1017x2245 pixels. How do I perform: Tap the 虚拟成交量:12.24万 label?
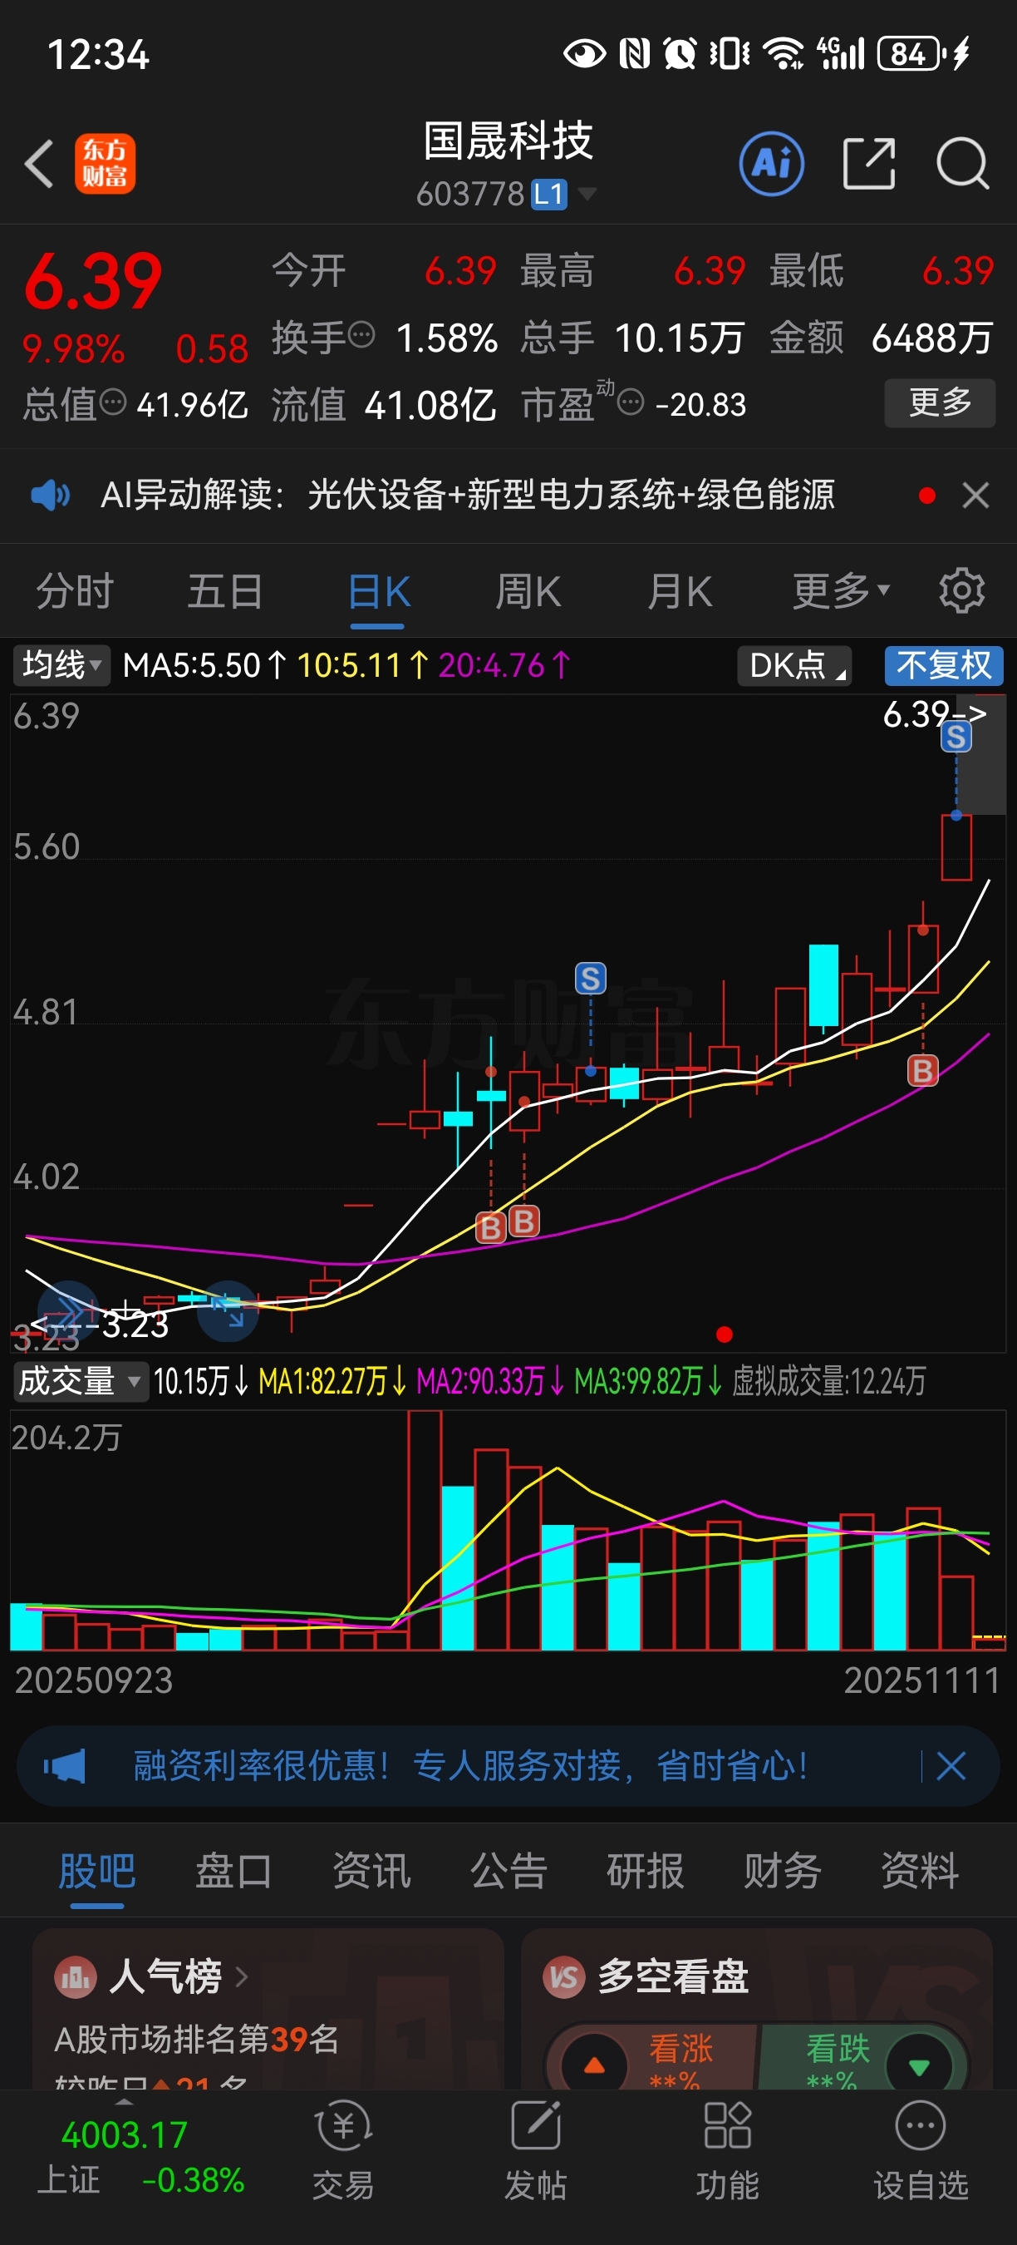(x=828, y=1381)
